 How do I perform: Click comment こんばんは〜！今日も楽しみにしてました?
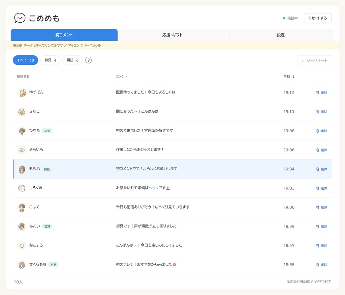tap(149, 245)
